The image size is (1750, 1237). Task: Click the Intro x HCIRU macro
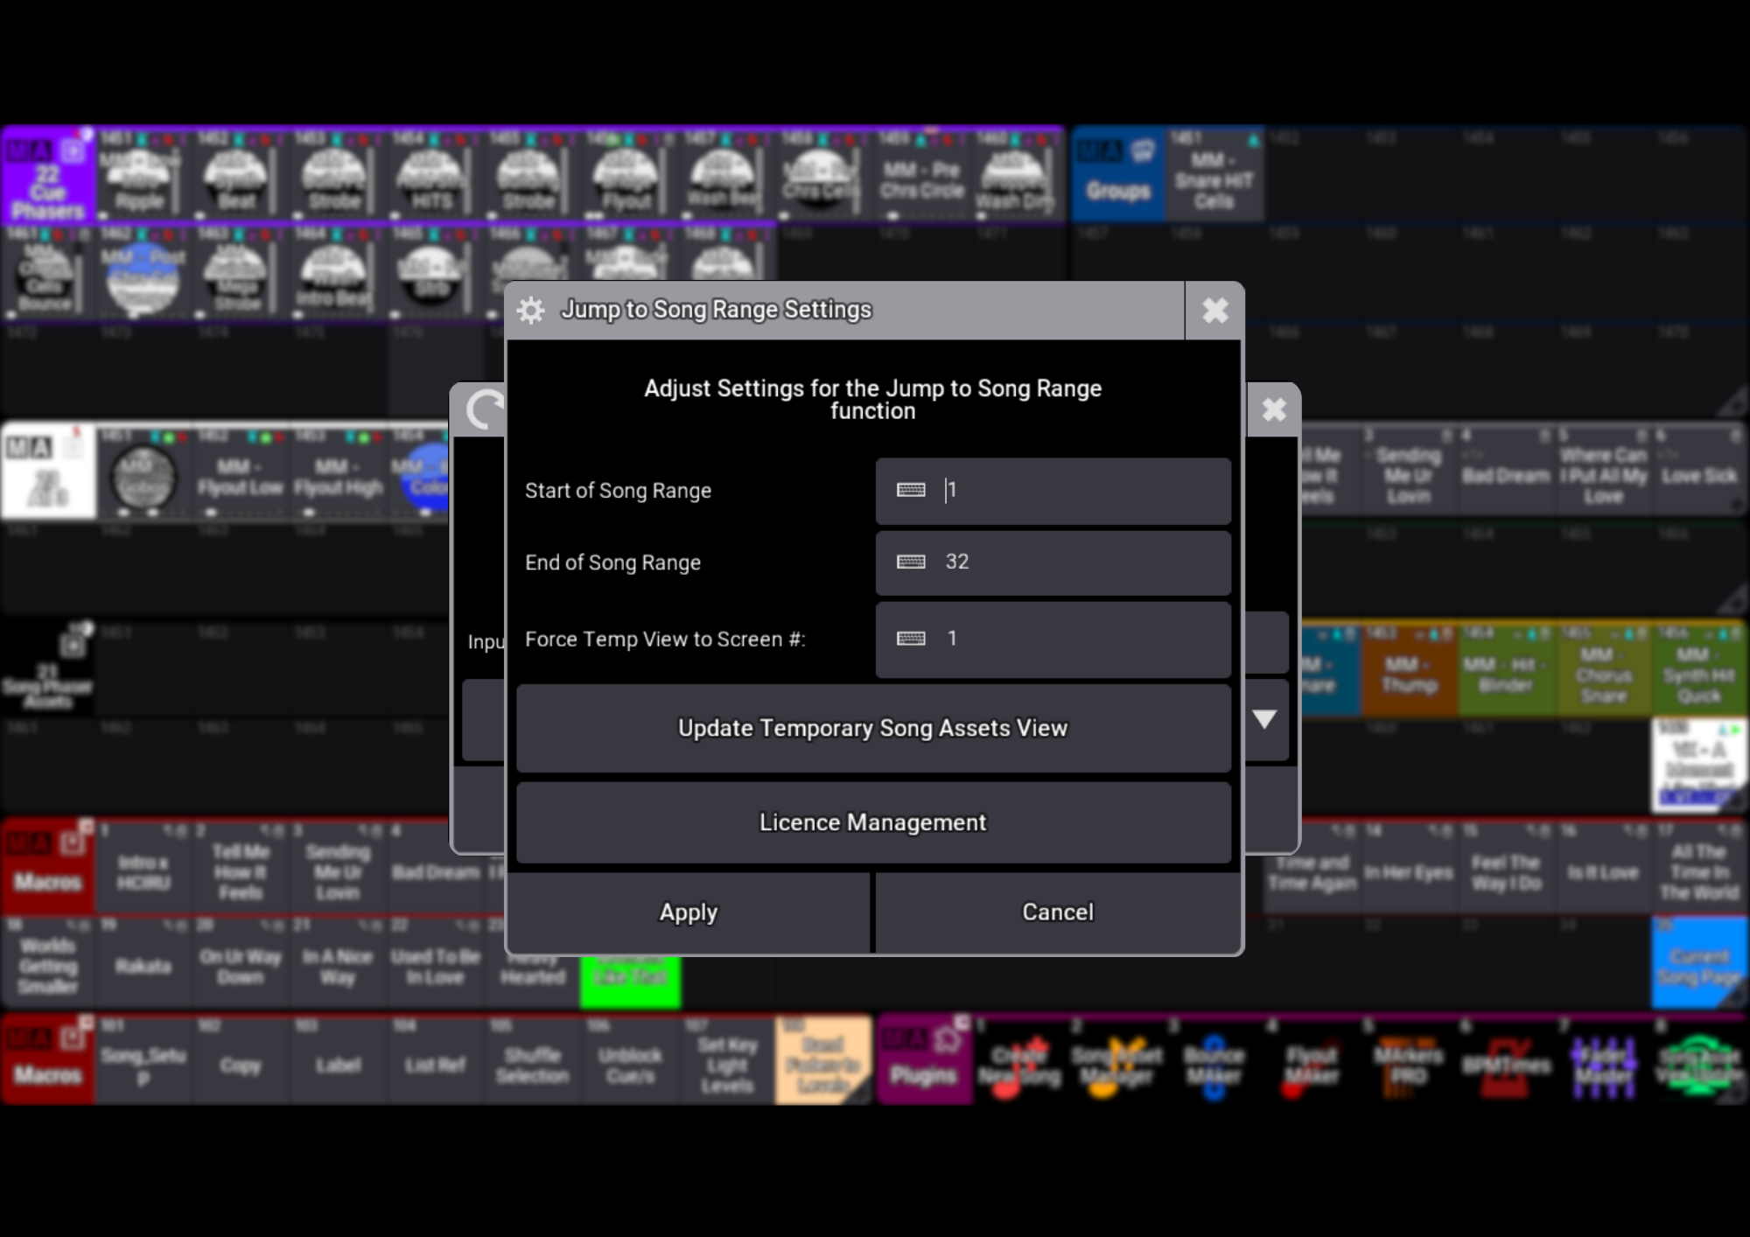point(143,869)
